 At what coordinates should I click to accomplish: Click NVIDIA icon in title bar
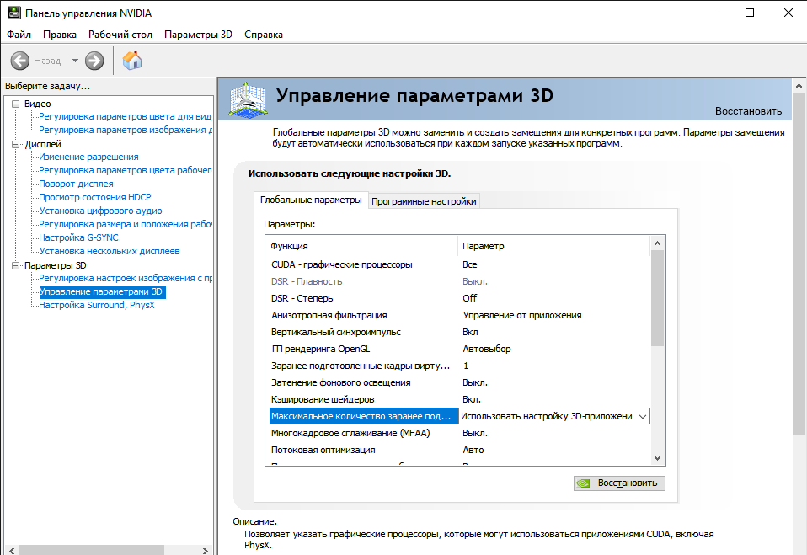tap(13, 13)
